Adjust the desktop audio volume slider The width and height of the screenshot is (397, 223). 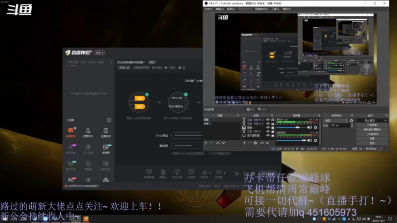coord(291,140)
